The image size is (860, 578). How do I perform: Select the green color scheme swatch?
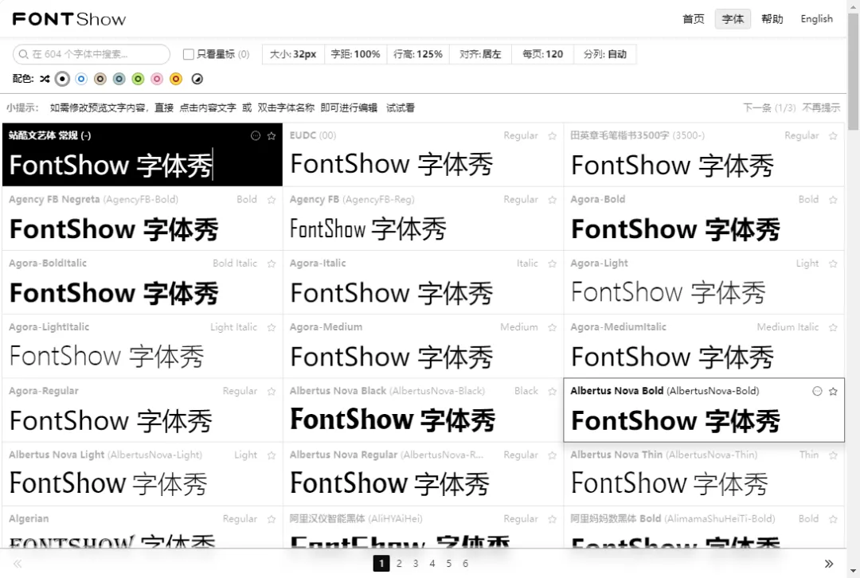[x=139, y=79]
